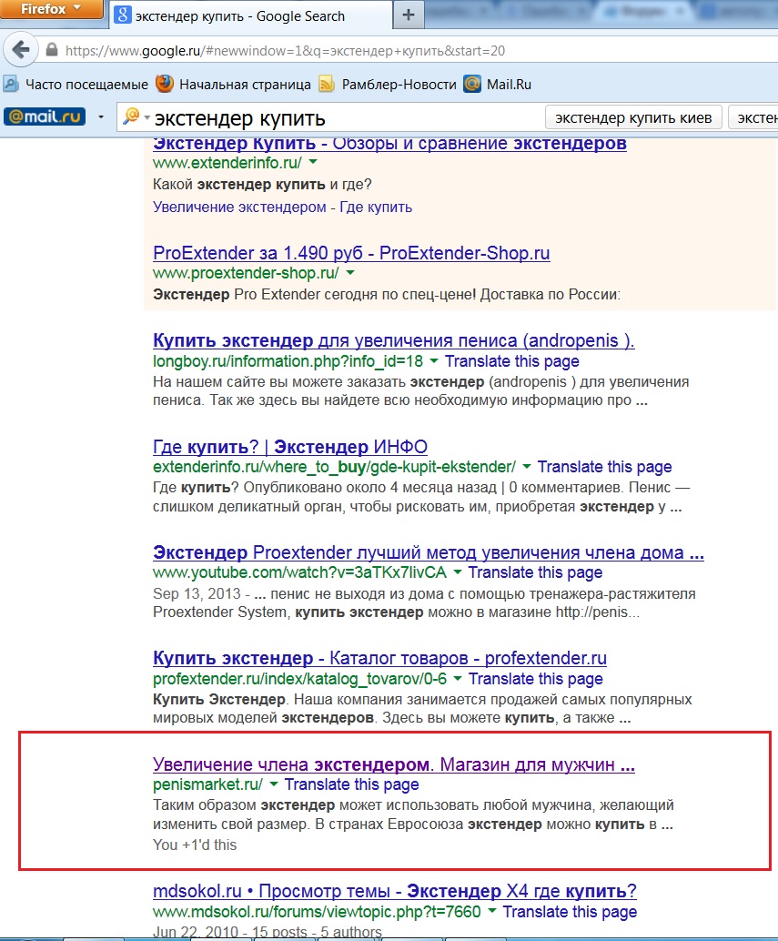Click snippet text 'Какой экстендер купить и где?'
This screenshot has width=778, height=941.
(x=262, y=184)
